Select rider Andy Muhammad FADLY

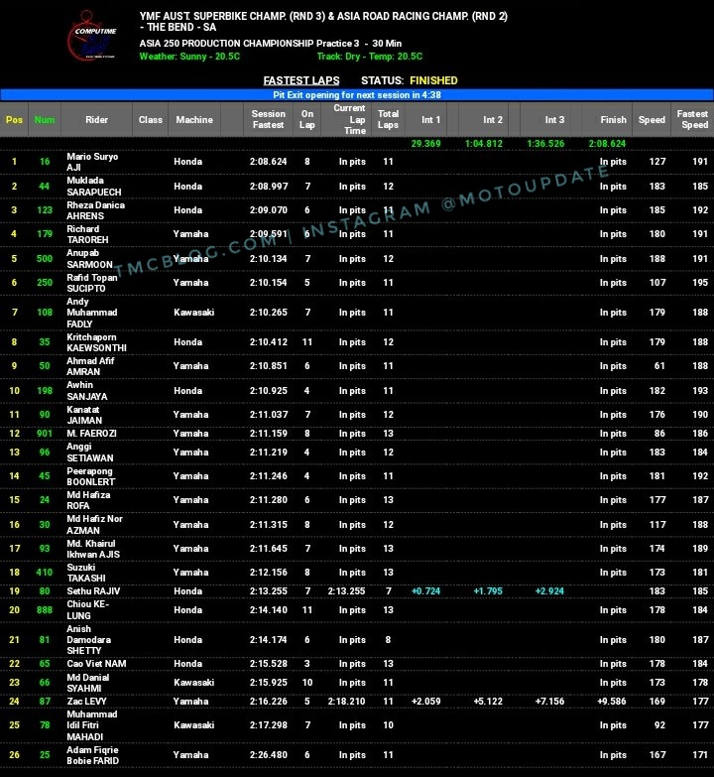tap(92, 313)
